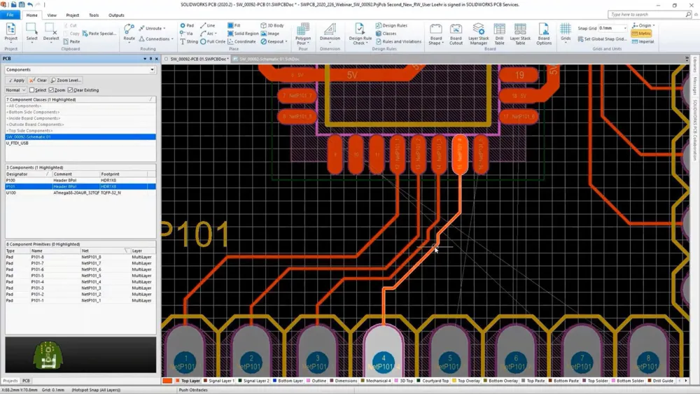Start the Route tool
Viewport: 700px width, 394px height.
[129, 34]
